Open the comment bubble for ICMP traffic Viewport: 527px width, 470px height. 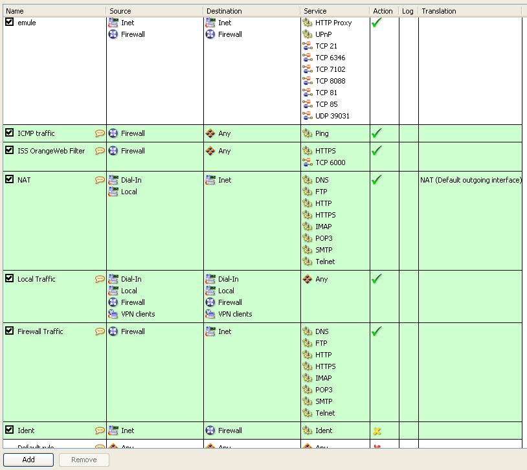click(100, 133)
